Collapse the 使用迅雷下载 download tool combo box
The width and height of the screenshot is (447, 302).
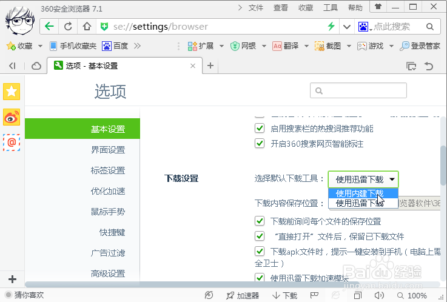coord(363,180)
